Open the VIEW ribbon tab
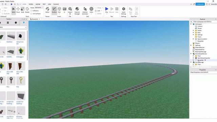The width and height of the screenshot is (217, 122). click(x=50, y=4)
